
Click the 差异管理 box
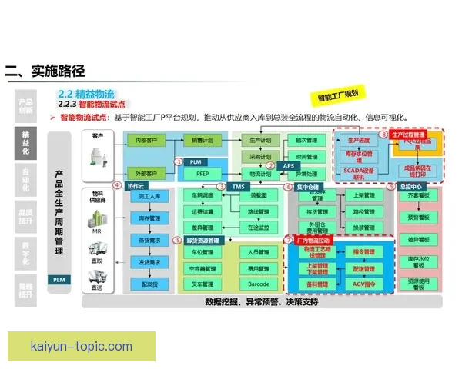coord(203,228)
